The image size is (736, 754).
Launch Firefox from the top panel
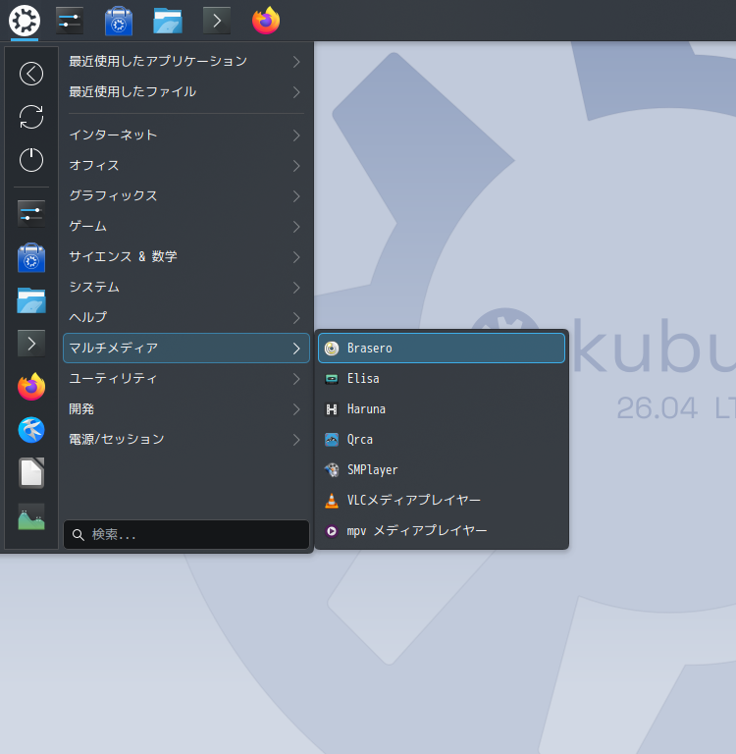(266, 21)
